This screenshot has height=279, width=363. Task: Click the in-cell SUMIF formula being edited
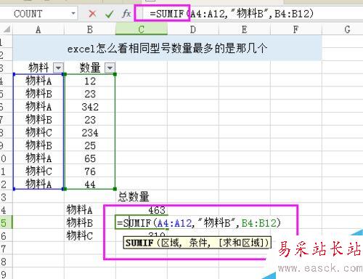(x=198, y=222)
